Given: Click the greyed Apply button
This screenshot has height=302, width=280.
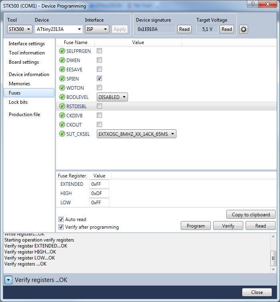Looking at the screenshot, I should tap(120, 29).
